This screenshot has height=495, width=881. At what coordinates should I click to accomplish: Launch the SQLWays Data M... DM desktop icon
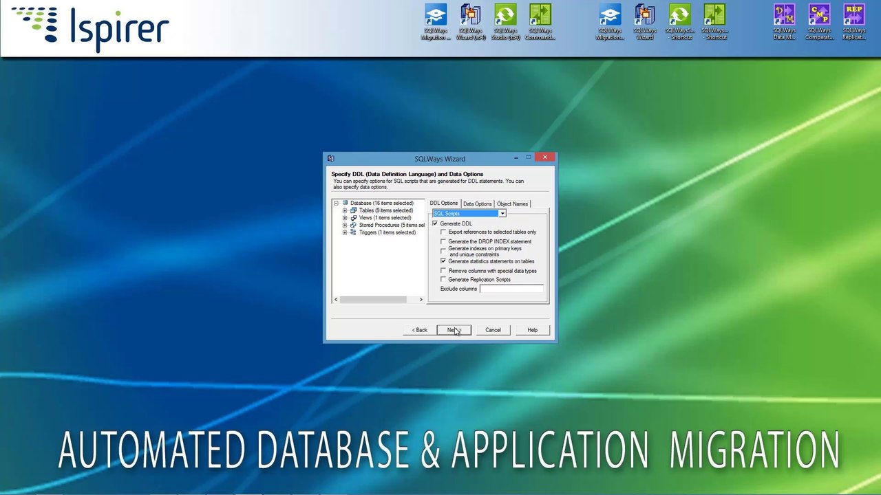(x=784, y=22)
